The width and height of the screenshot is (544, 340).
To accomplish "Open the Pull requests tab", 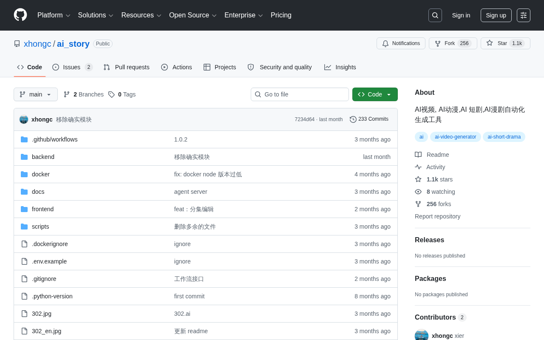I will pyautogui.click(x=127, y=67).
